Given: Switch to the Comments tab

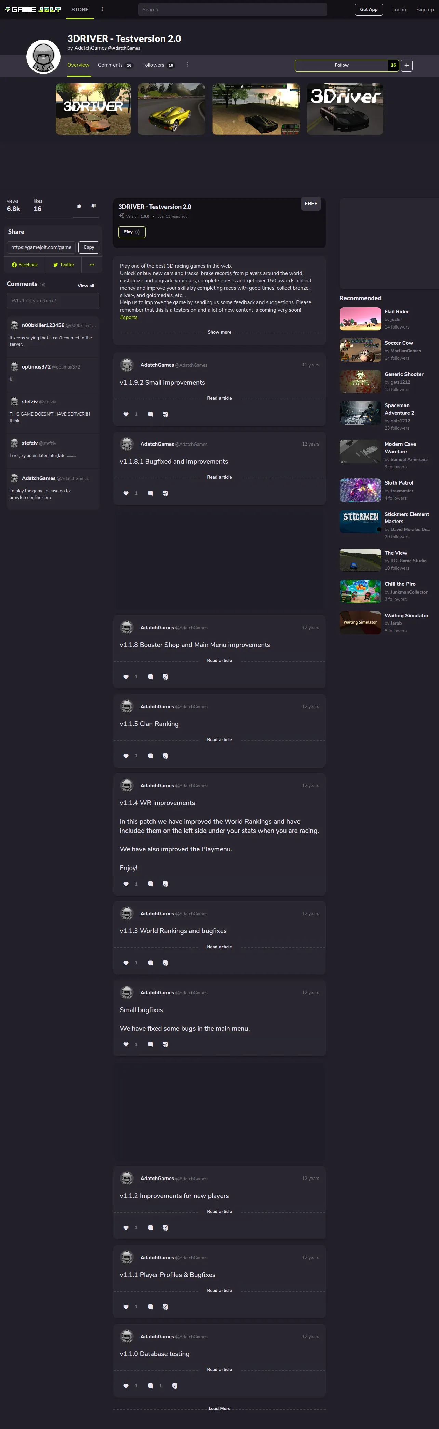Looking at the screenshot, I should pyautogui.click(x=115, y=65).
